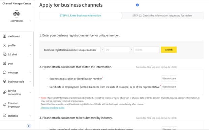Image resolution: width=209 pixels, height=130 pixels.
Task: Expand the service connection menu chevron
Action: (x=30, y=92)
